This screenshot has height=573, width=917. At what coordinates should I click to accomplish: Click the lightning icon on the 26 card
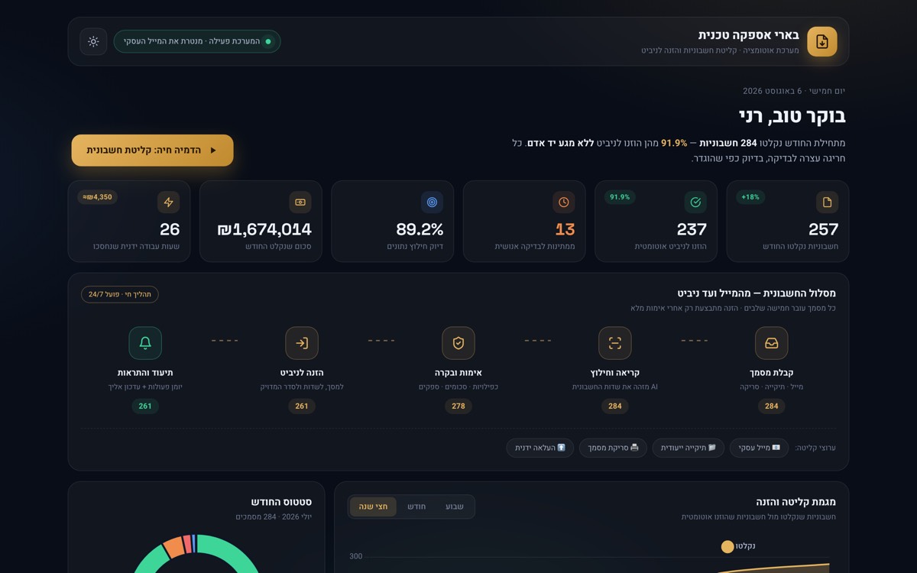(169, 202)
